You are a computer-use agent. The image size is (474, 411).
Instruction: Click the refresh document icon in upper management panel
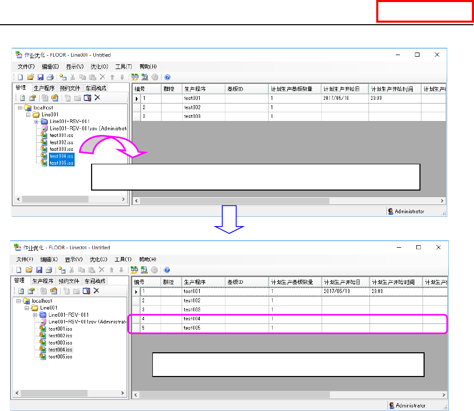(x=22, y=98)
